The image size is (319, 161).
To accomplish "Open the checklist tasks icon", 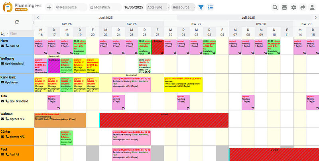I will click(210, 7).
